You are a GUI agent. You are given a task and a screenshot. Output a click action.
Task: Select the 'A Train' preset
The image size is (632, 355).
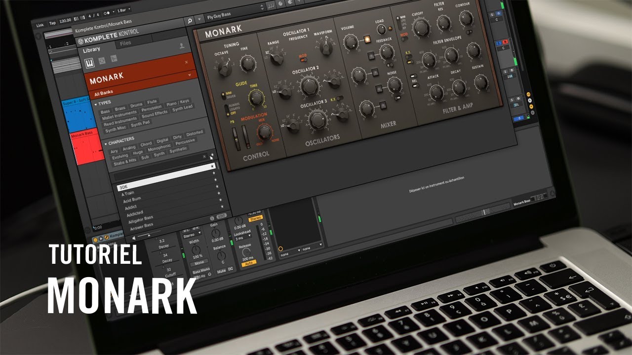coord(128,193)
